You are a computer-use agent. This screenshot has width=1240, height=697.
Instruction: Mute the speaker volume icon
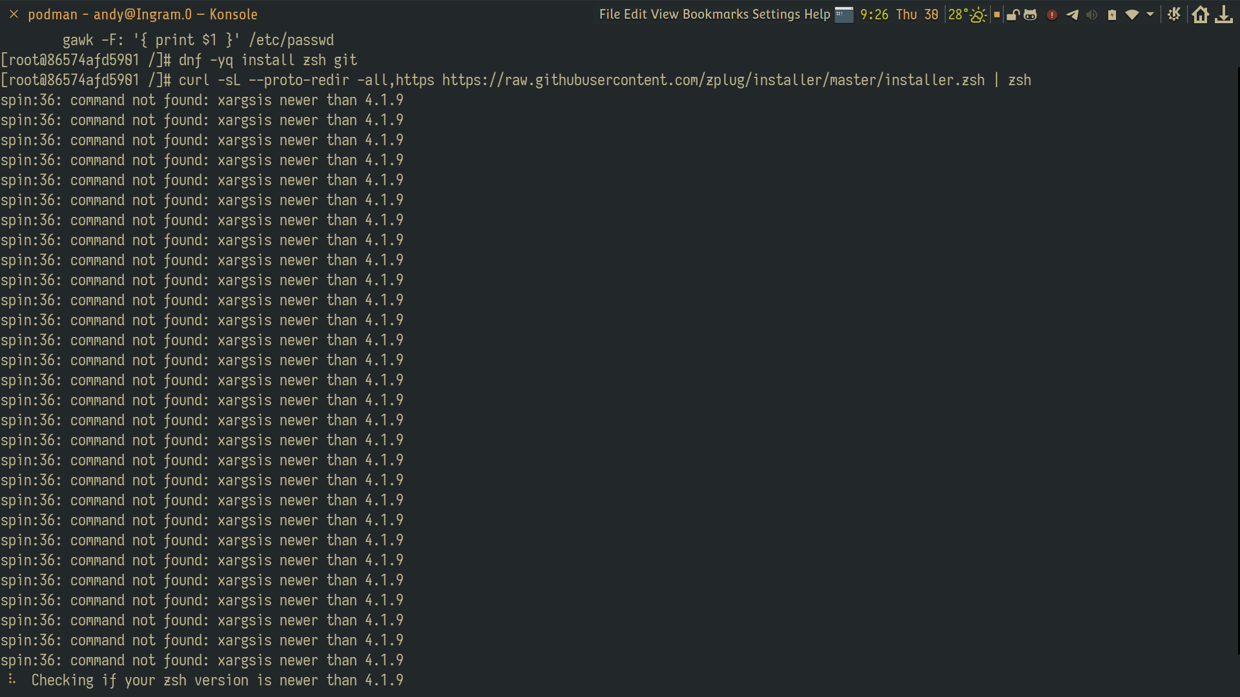click(1091, 14)
